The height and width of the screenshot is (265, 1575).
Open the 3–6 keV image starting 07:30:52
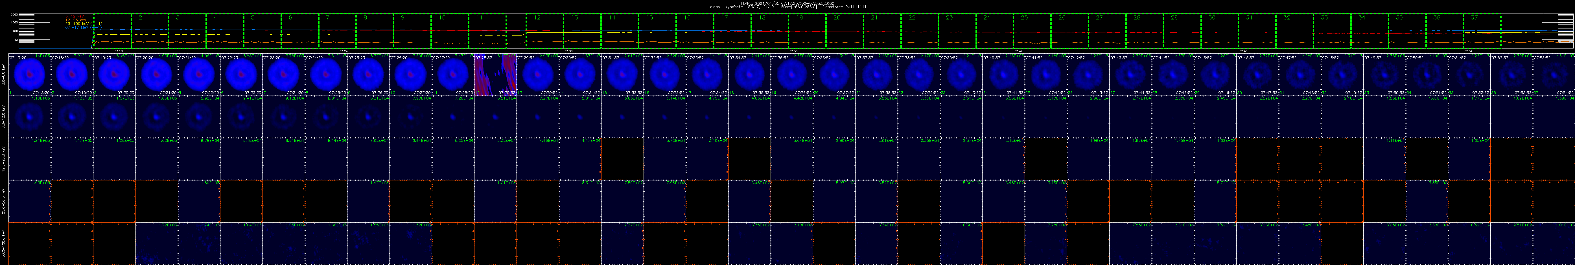point(580,74)
